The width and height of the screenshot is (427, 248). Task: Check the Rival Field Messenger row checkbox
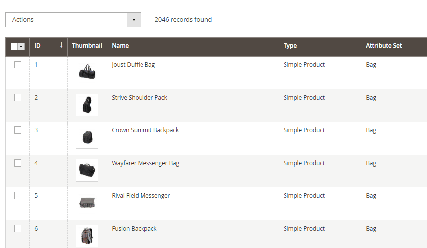(x=18, y=196)
